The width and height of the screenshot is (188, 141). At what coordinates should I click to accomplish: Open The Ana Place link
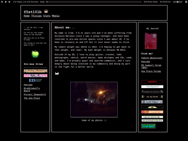pos(32,98)
